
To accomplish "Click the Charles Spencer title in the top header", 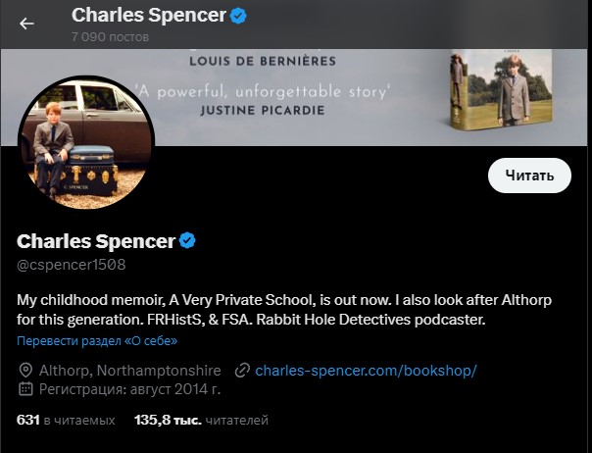I will [x=148, y=16].
